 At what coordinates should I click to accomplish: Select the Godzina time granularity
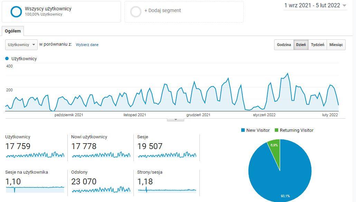pyautogui.click(x=284, y=45)
